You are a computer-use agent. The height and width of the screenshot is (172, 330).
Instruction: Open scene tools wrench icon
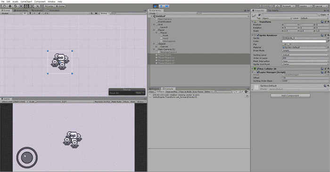91,13
